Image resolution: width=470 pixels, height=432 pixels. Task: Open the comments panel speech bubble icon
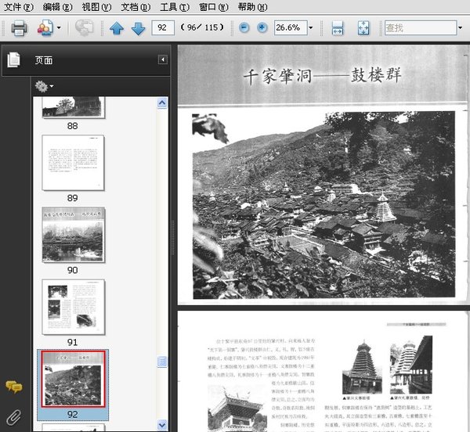14,387
